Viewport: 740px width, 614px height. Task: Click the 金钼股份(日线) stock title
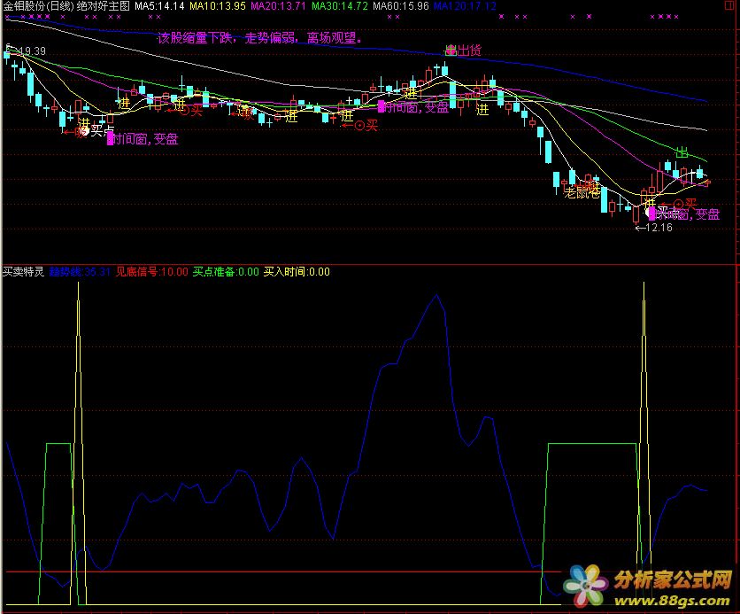[39, 6]
